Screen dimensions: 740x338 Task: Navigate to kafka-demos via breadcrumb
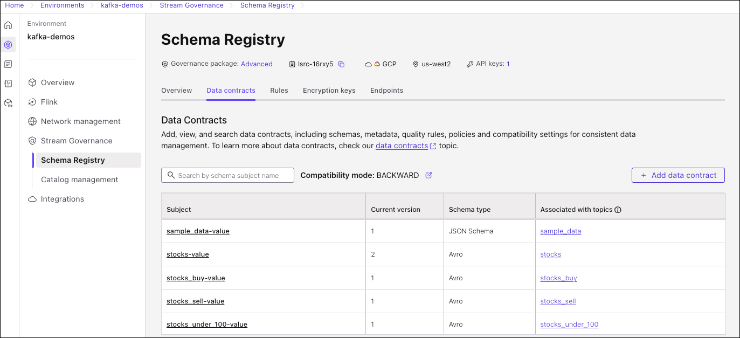(x=122, y=5)
